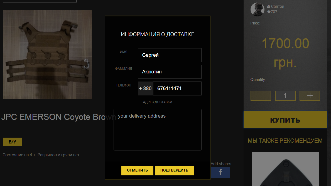
Task: Click the ИНФОРМАЦИЯ О ДОСТАВКЕ heading
Action: [158, 34]
